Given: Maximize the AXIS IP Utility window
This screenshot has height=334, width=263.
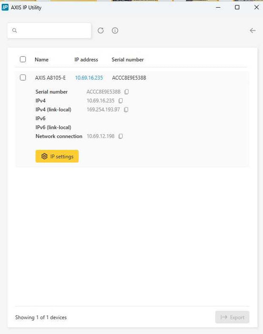Looking at the screenshot, I should pos(237,8).
